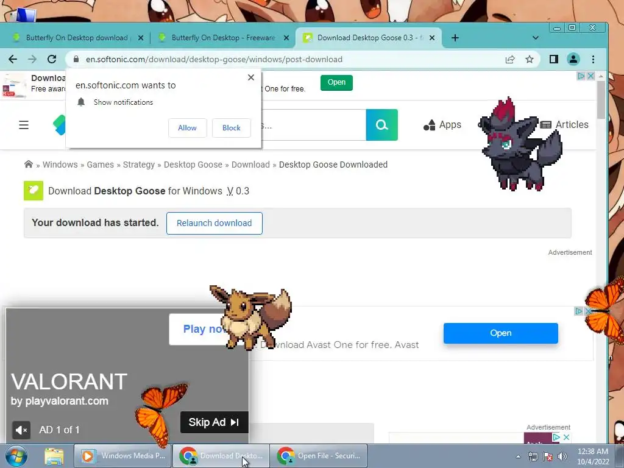Open the taskbar clock showing 12:38 AM
The image size is (624, 468).
pyautogui.click(x=592, y=456)
